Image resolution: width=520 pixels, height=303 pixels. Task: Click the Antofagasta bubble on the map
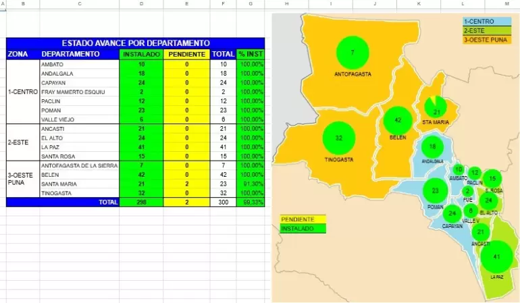click(x=352, y=53)
